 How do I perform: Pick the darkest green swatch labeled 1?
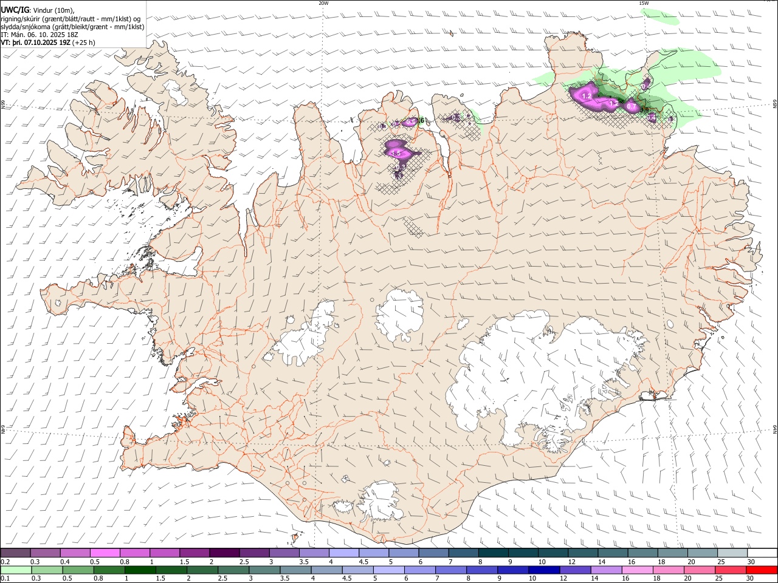point(140,570)
